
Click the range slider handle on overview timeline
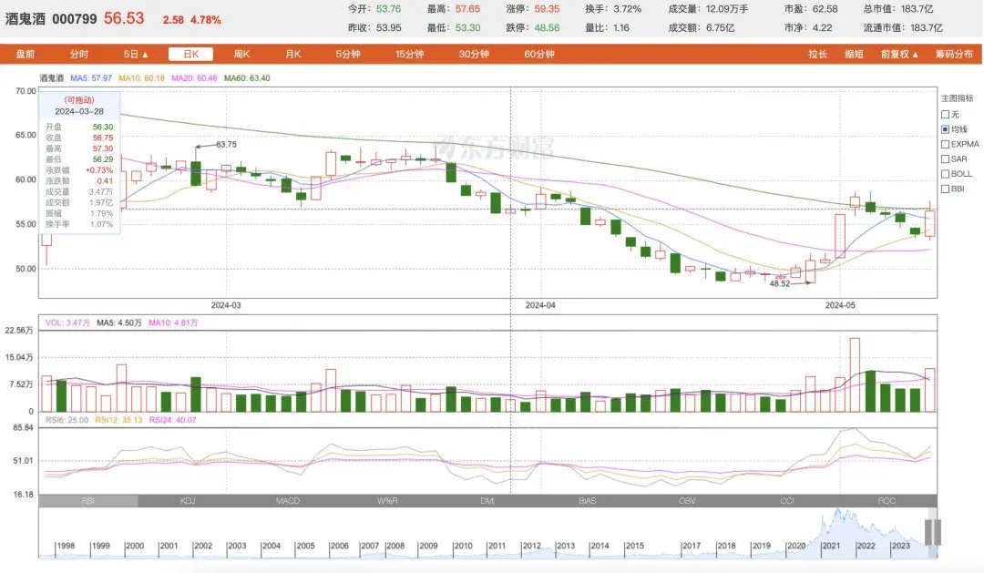click(932, 532)
